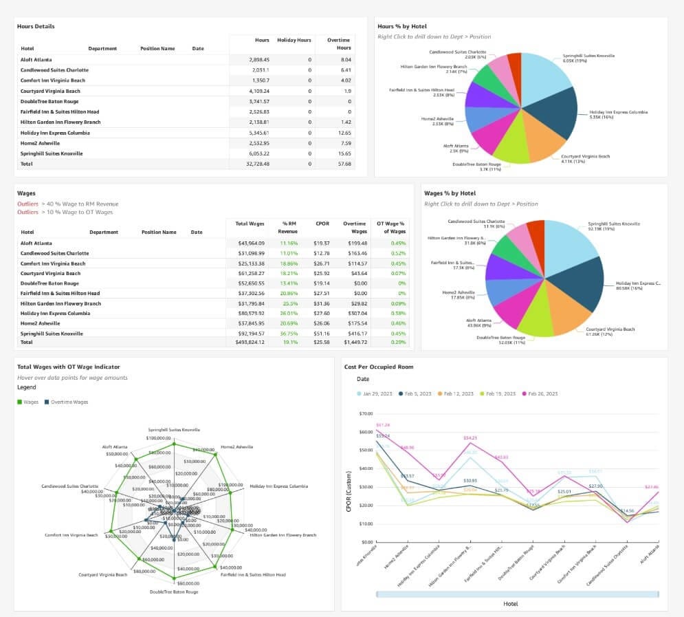Click the Overtime Wages legend swatch
684x617 pixels.
click(x=47, y=402)
